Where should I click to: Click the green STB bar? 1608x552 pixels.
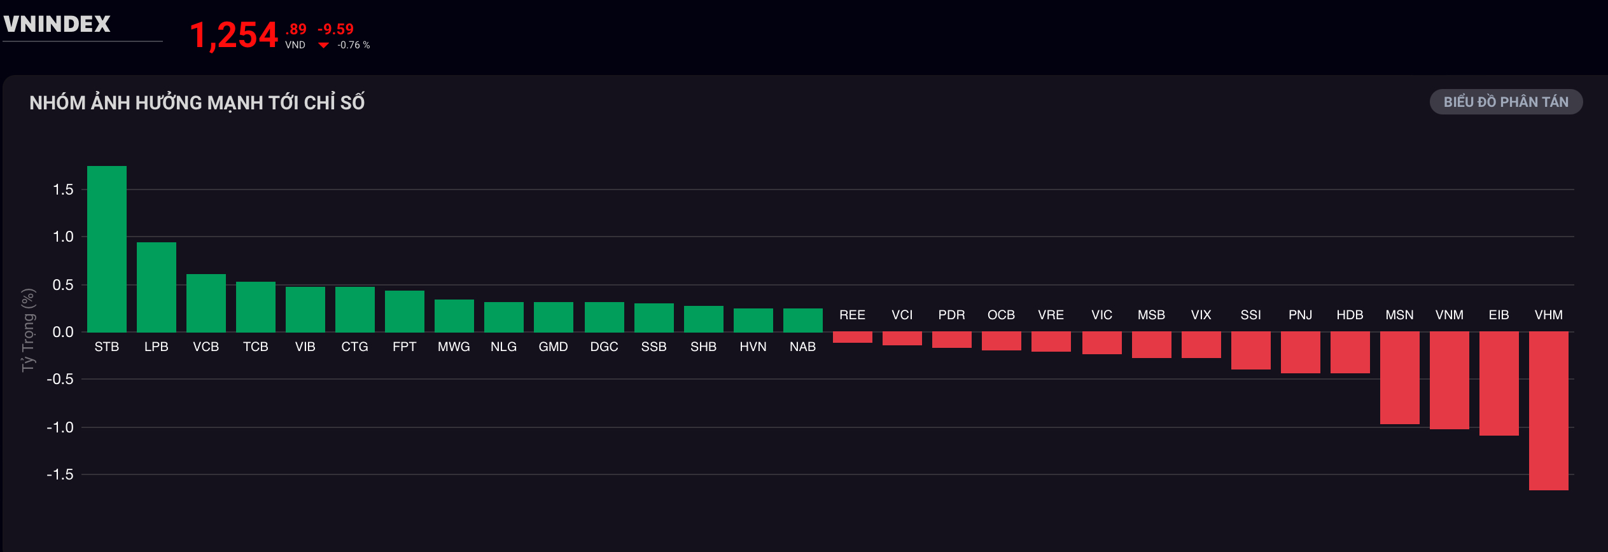107,249
